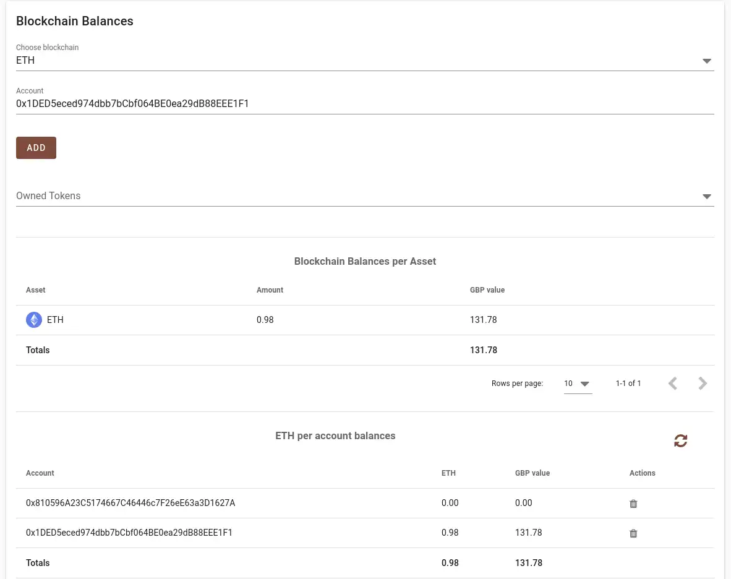Viewport: 731px width, 579px height.
Task: Sort account table by Account column
Action: click(x=40, y=473)
